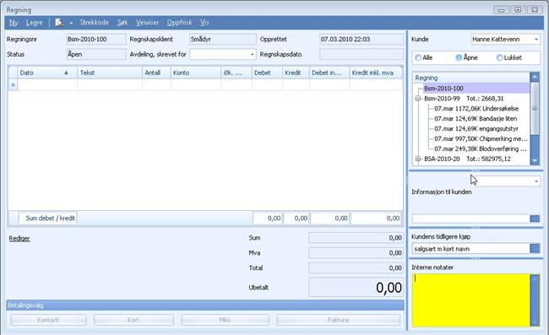Click the Interne notater scrollbar

[535, 300]
